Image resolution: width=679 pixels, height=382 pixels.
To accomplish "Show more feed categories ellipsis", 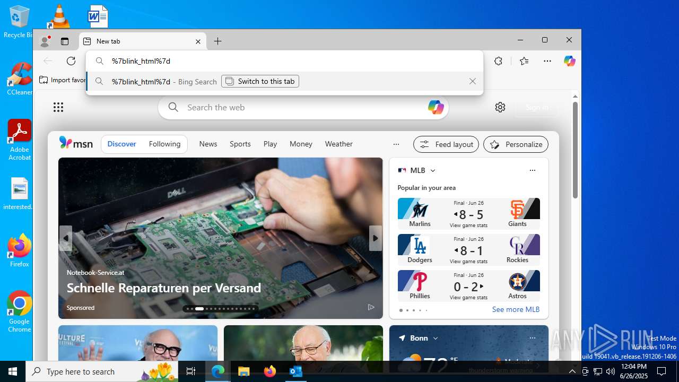I will (396, 144).
